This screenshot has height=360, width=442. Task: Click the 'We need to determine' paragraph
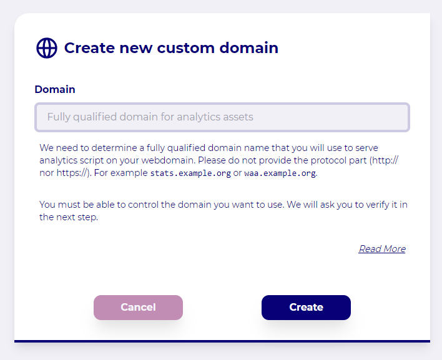click(219, 160)
